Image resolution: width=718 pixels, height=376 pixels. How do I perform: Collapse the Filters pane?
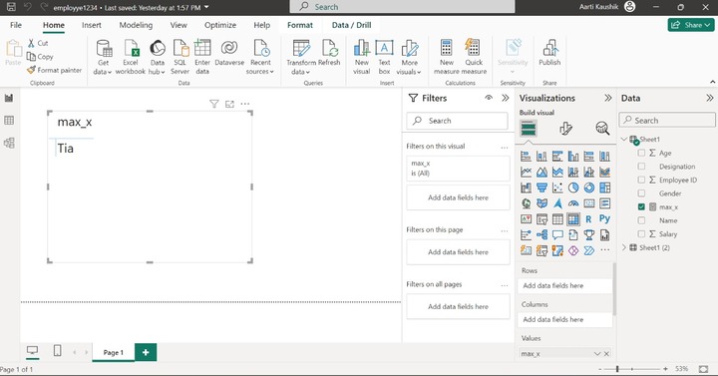[x=505, y=98]
